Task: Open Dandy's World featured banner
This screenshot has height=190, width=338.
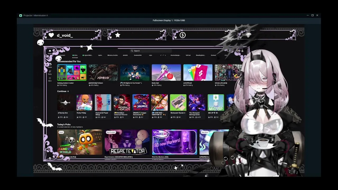Action: tap(79, 142)
